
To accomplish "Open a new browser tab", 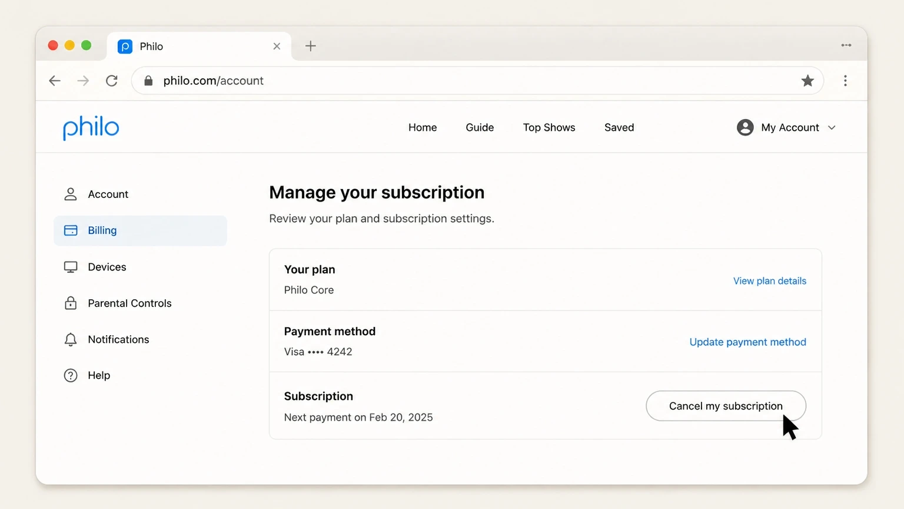I will pyautogui.click(x=311, y=46).
